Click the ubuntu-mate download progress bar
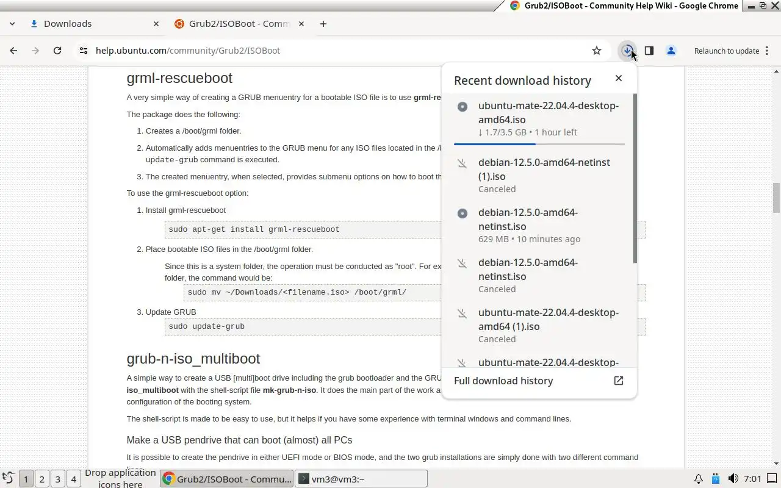The image size is (781, 488). tap(539, 144)
